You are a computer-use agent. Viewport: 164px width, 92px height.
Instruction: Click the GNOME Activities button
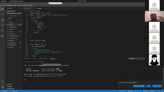pyautogui.click(x=4, y=1)
